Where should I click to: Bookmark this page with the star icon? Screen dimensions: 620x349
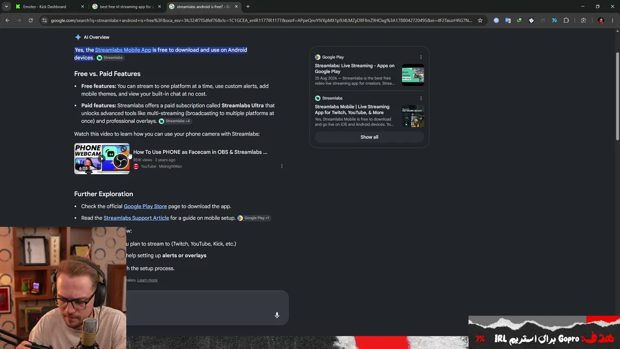[x=480, y=20]
